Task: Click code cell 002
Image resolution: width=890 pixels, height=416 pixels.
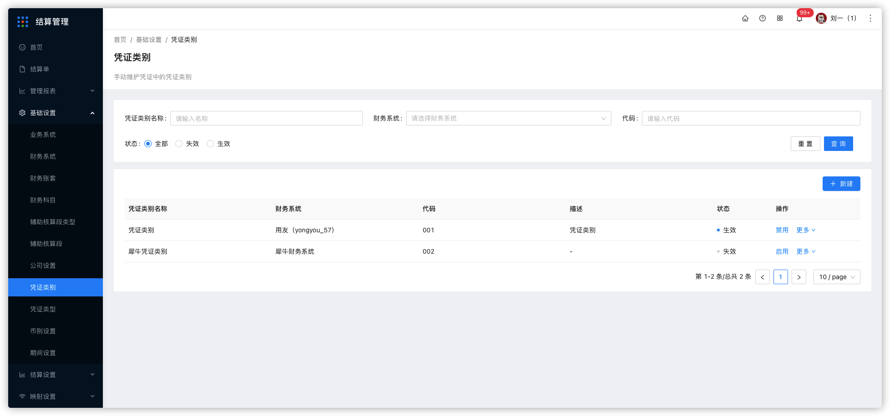Action: coord(428,251)
